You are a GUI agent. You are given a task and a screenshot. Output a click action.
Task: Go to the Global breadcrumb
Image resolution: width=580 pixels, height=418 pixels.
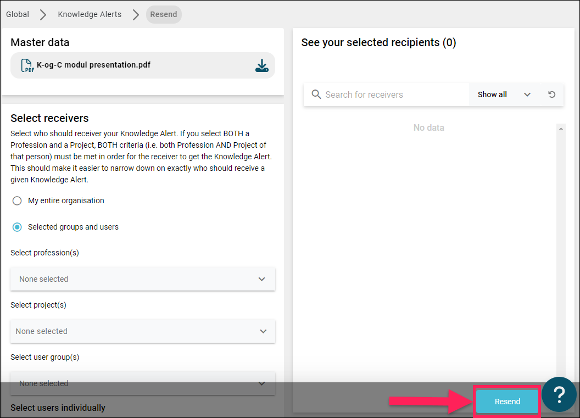click(x=18, y=14)
